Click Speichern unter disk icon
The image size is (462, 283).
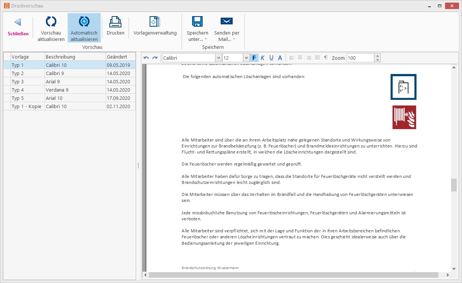point(197,21)
